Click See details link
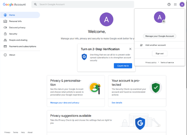 coord(117,103)
